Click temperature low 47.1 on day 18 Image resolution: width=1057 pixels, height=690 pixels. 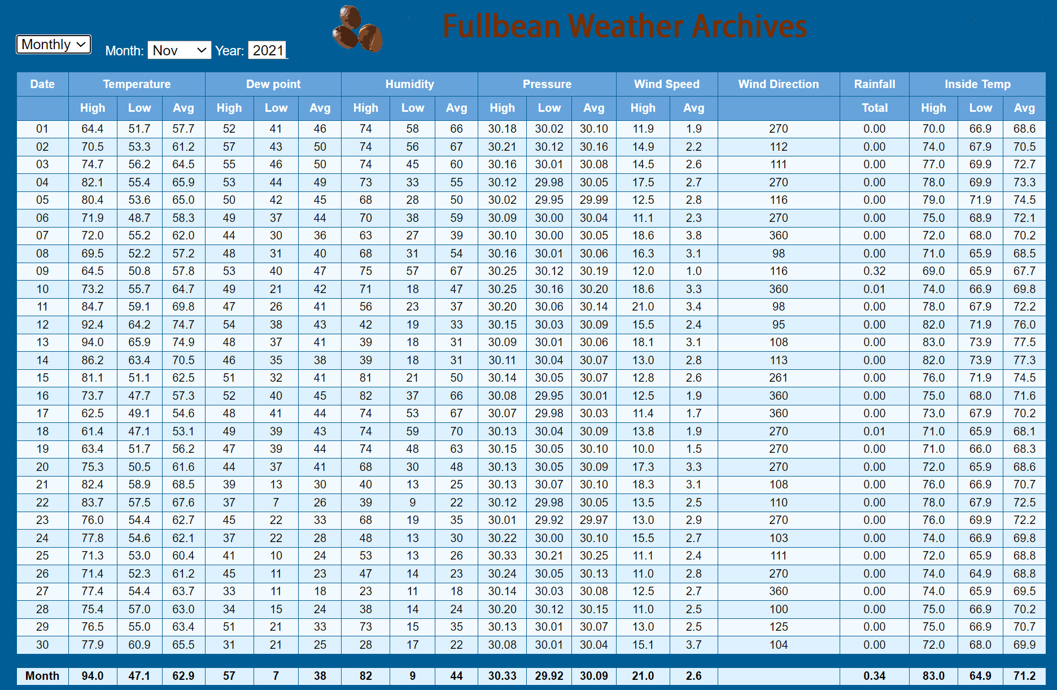pyautogui.click(x=139, y=431)
